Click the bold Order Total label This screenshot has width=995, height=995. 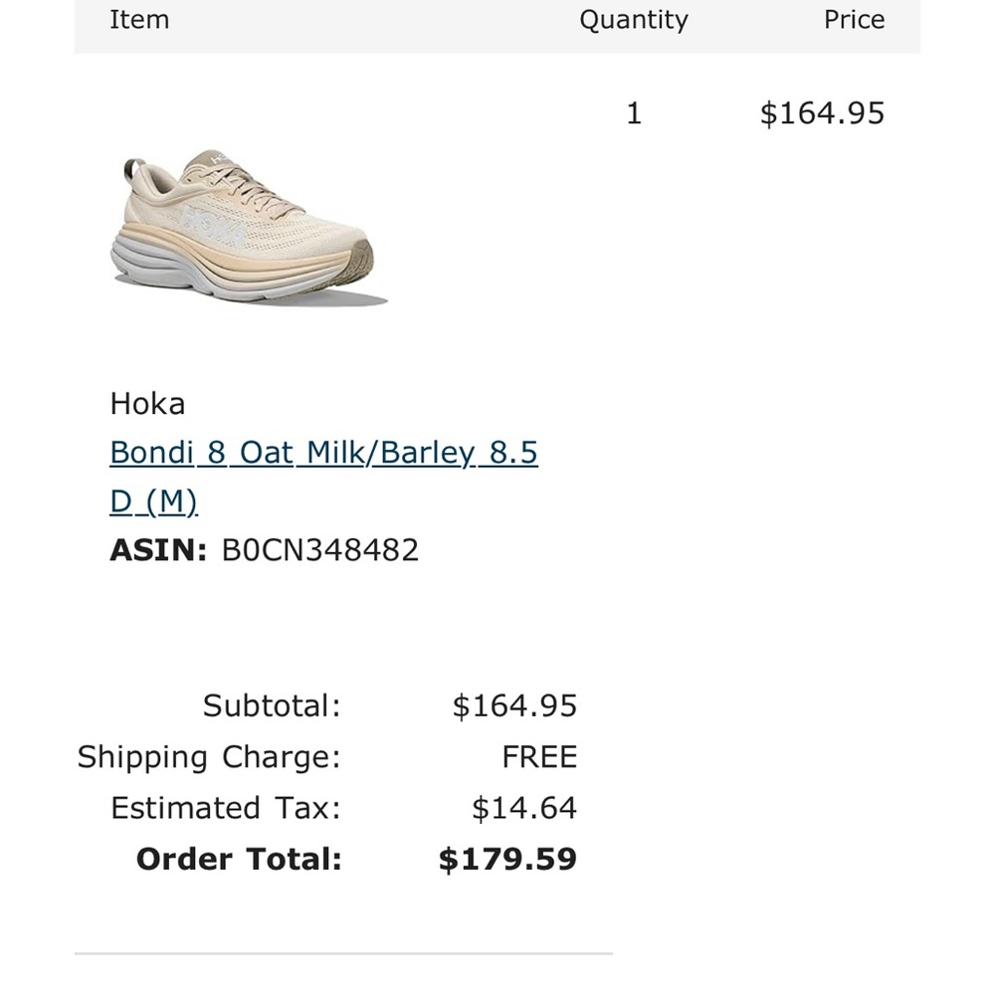[x=239, y=859]
